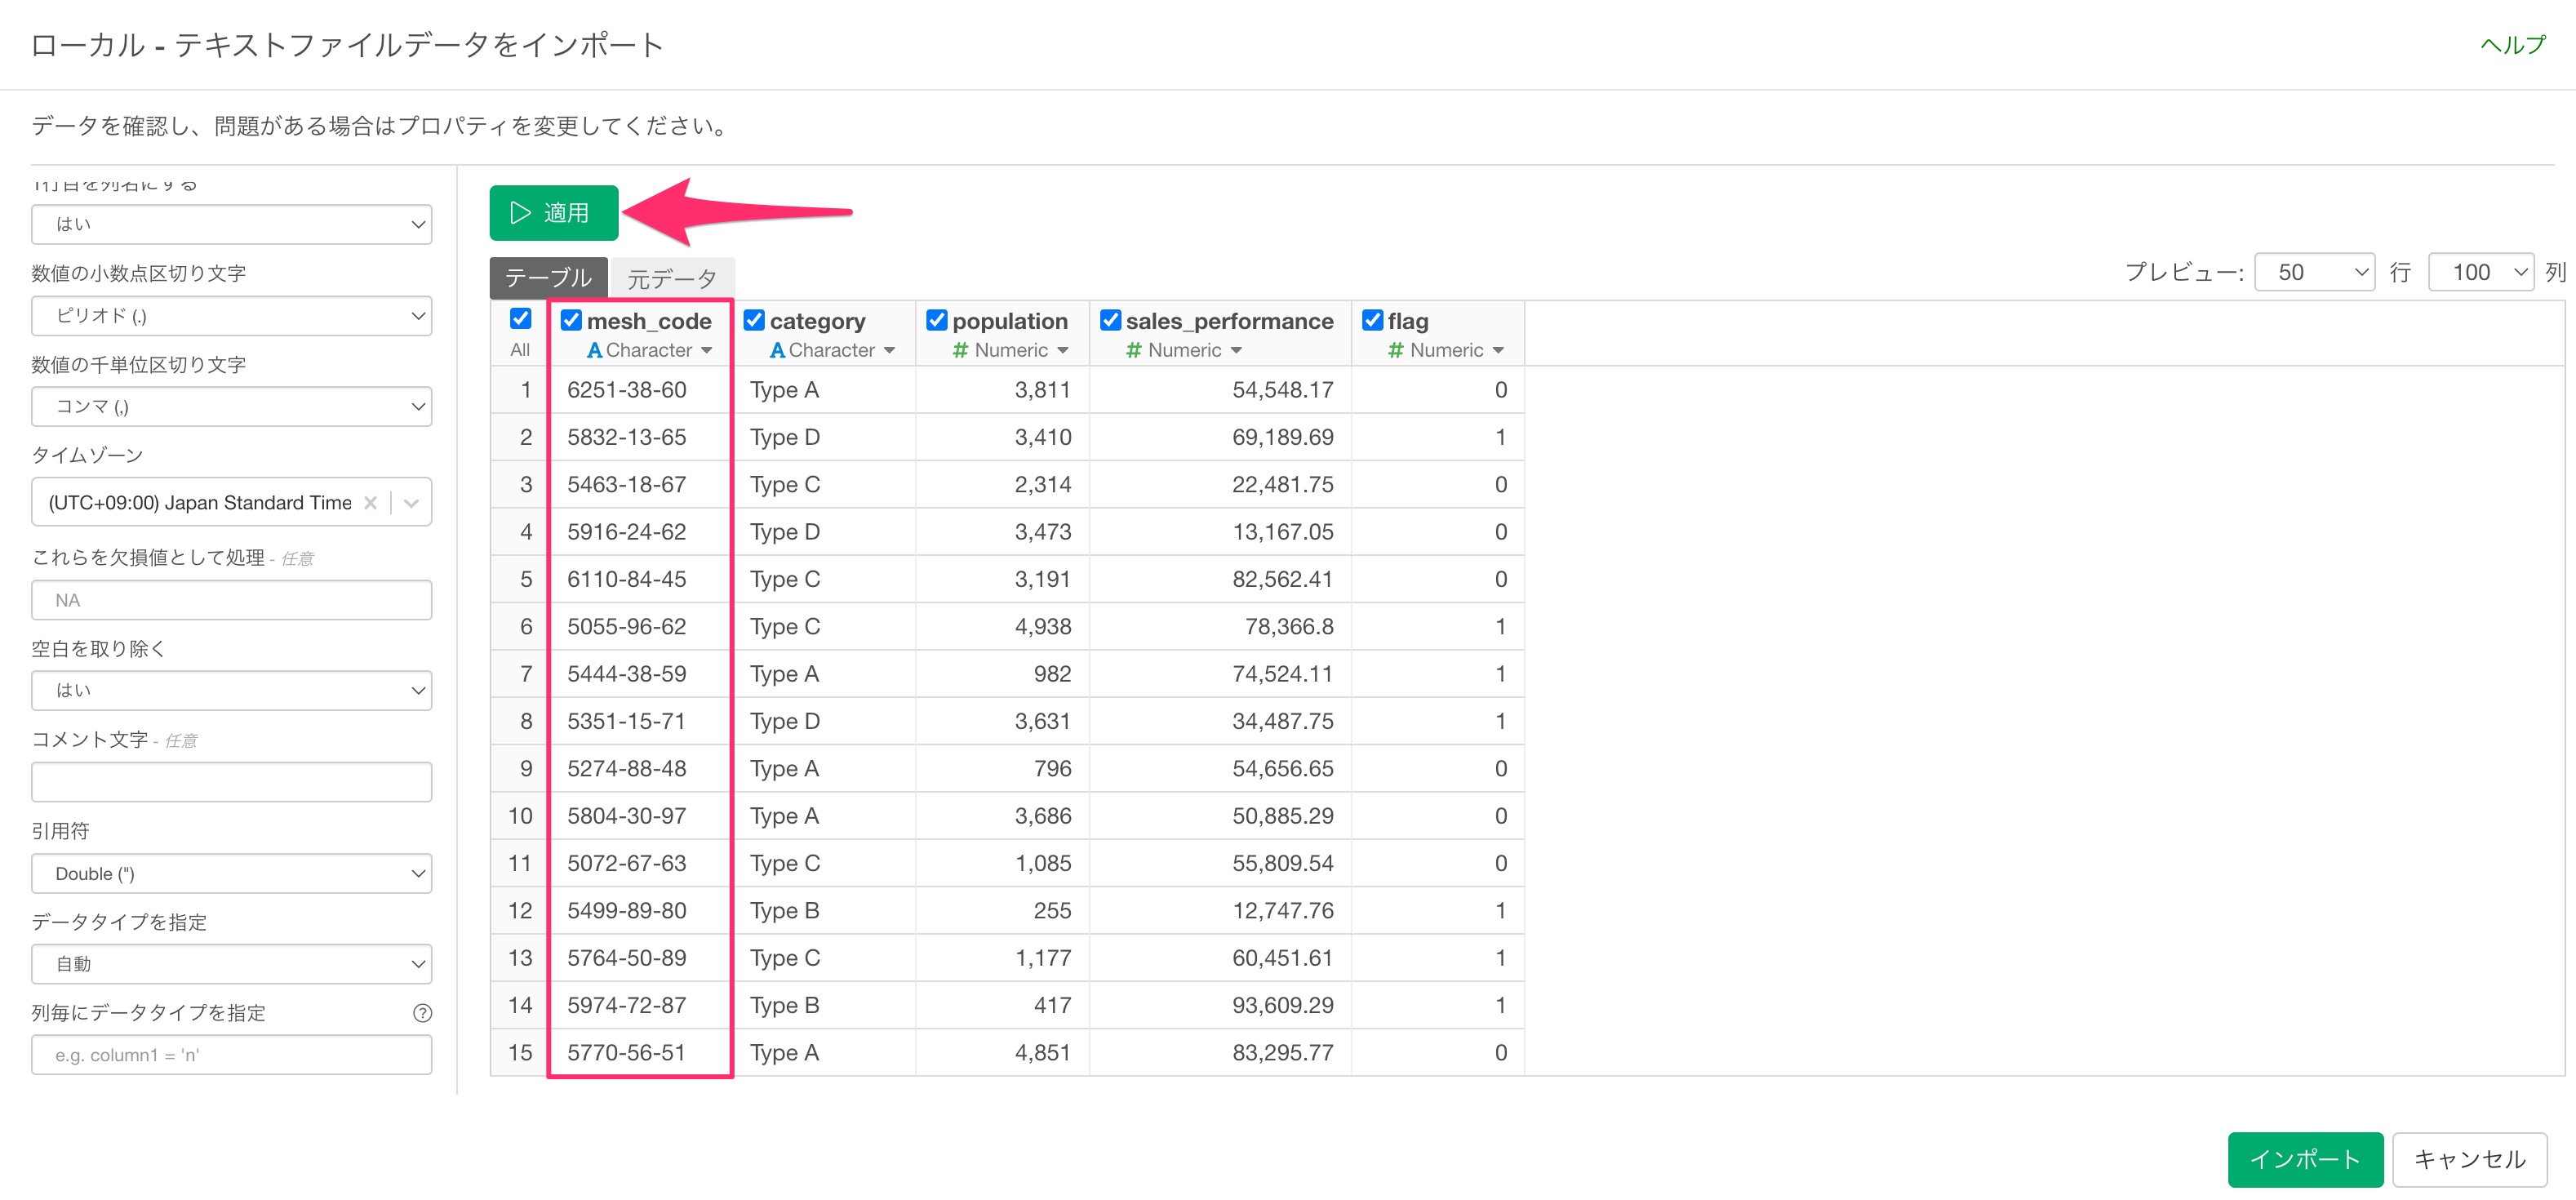Image resolution: width=2576 pixels, height=1200 pixels.
Task: Expand the preview rows 50 dropdown
Action: point(2313,272)
